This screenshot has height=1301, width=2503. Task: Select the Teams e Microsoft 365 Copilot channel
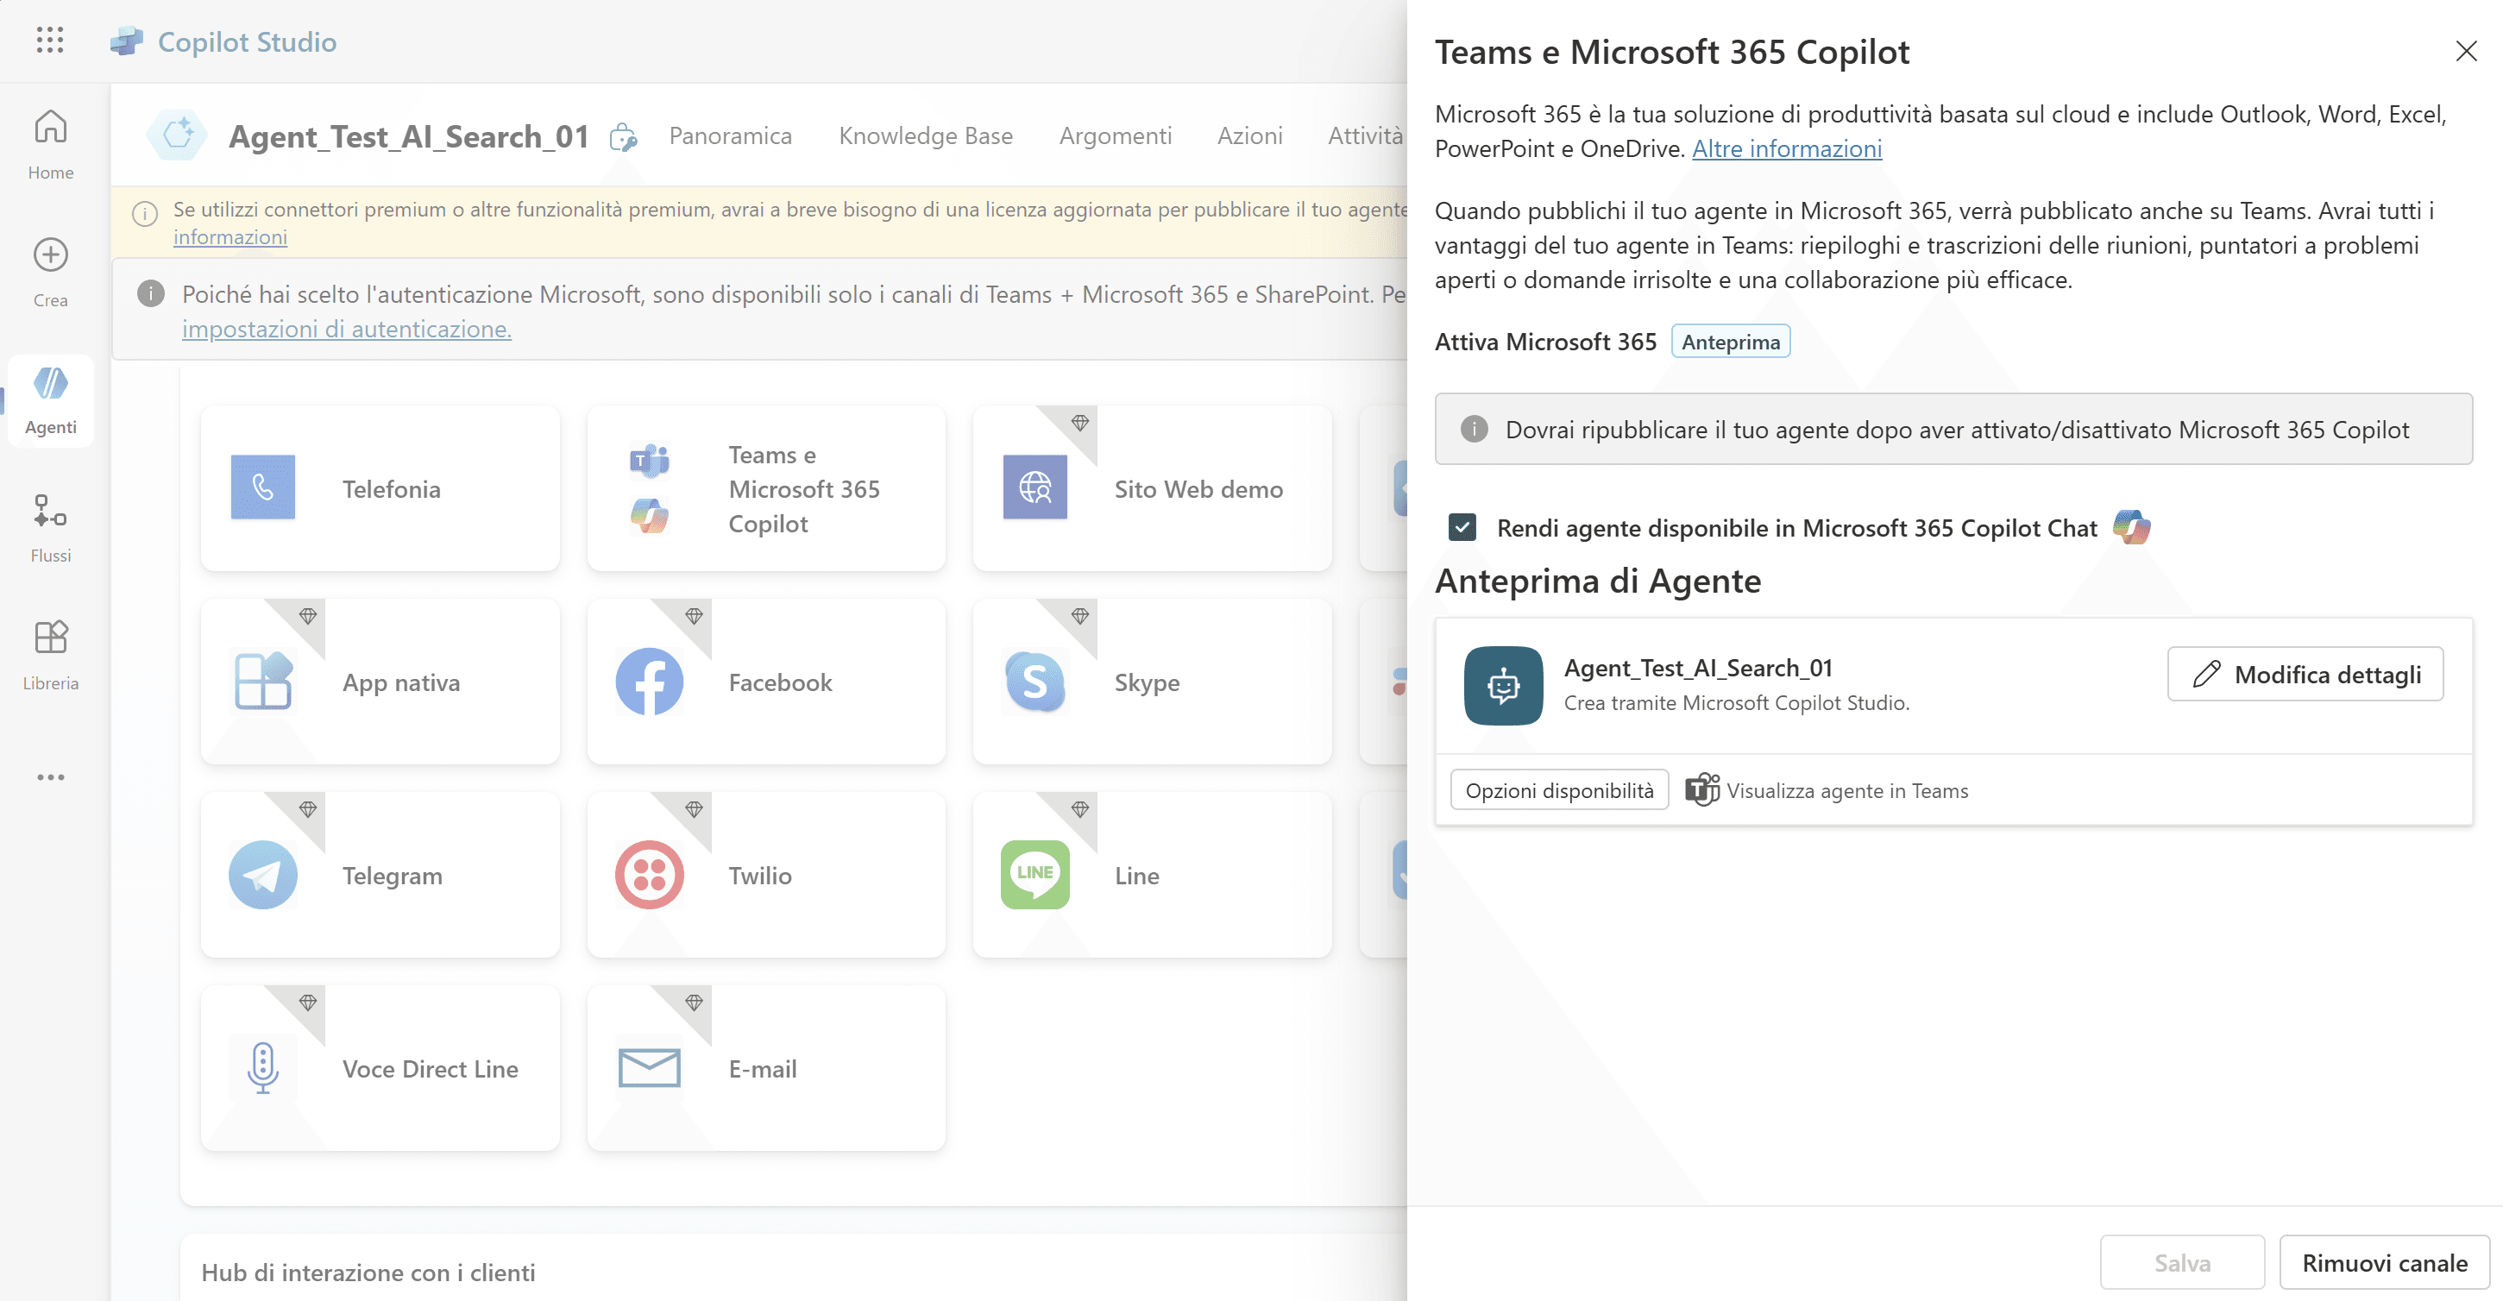[765, 487]
